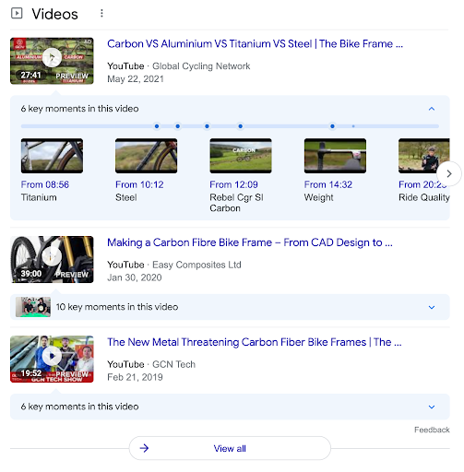Screen dimensions: 464x472
Task: Play the GCN Tech Show video thumbnail
Action: (52, 359)
